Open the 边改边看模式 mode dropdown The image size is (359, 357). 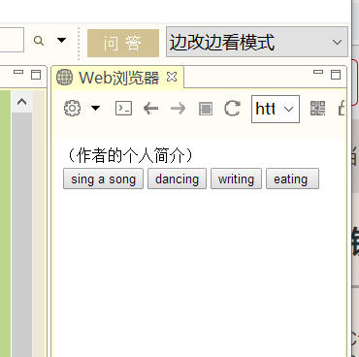point(257,42)
